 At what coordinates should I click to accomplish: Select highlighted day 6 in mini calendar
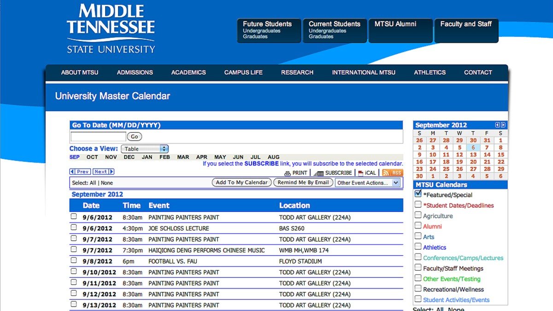[473, 147]
